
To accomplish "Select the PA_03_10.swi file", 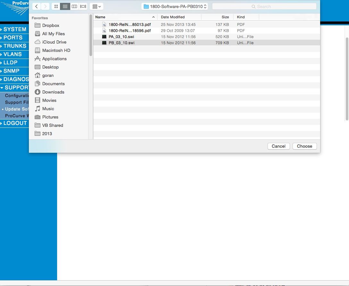I will [x=207, y=37].
